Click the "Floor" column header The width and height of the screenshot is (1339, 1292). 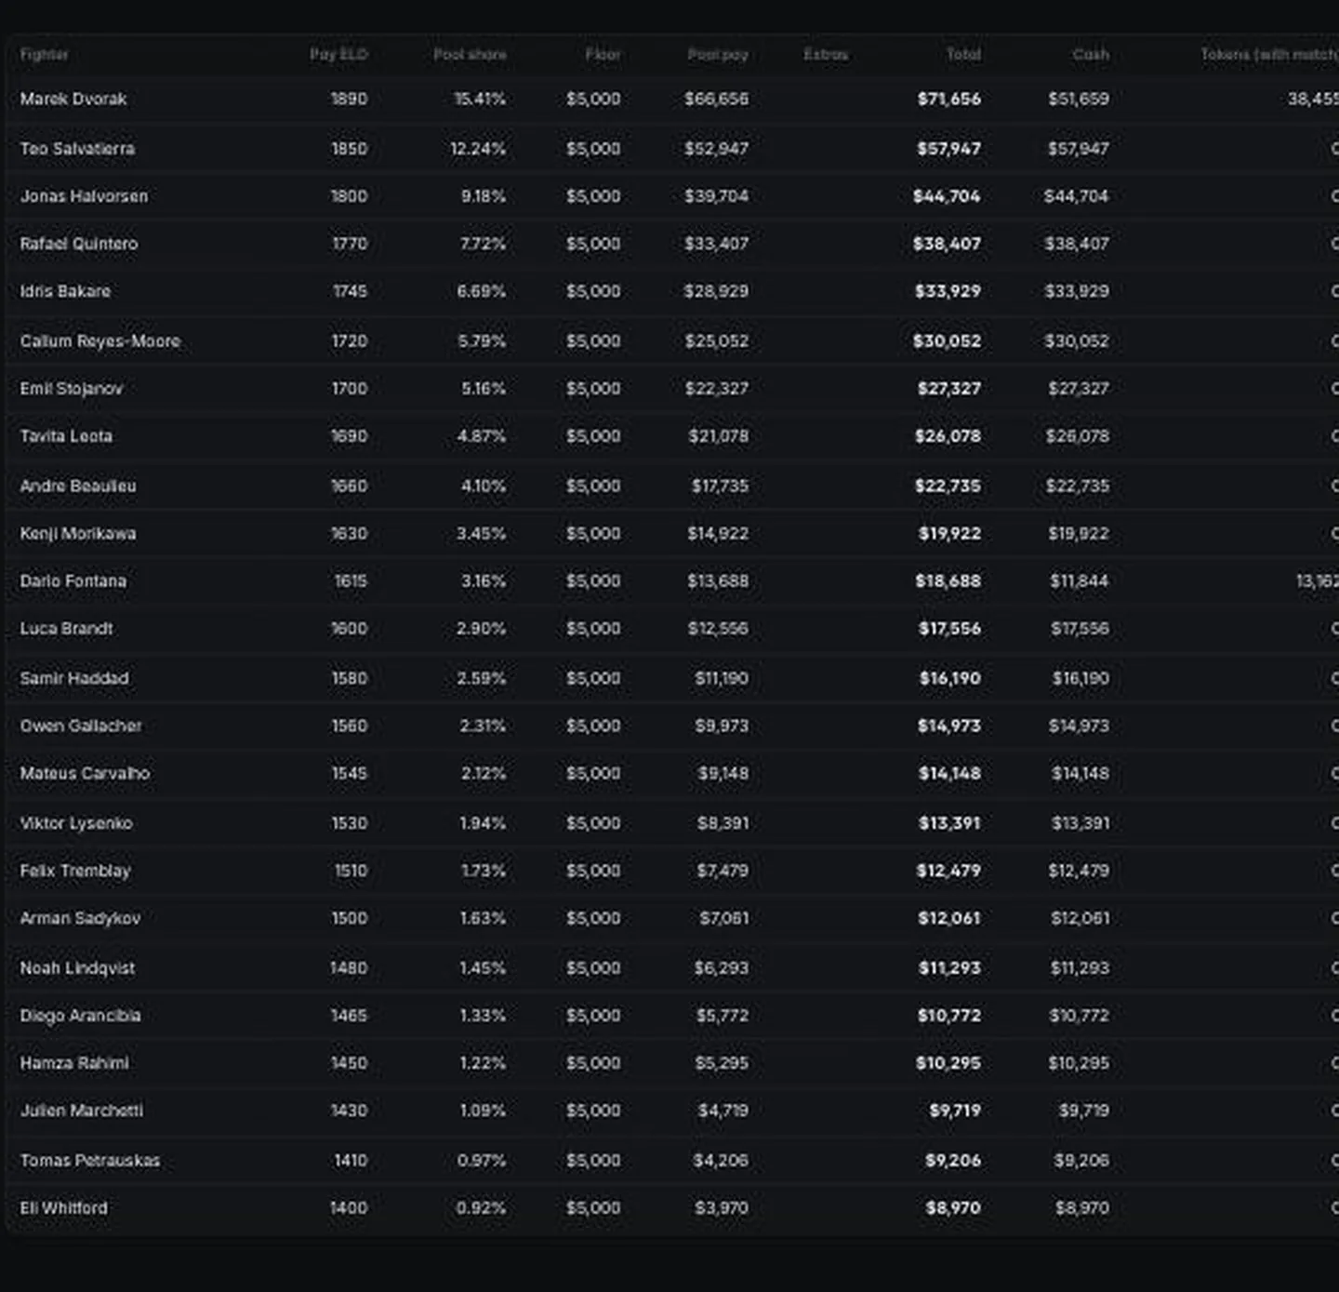click(x=603, y=55)
